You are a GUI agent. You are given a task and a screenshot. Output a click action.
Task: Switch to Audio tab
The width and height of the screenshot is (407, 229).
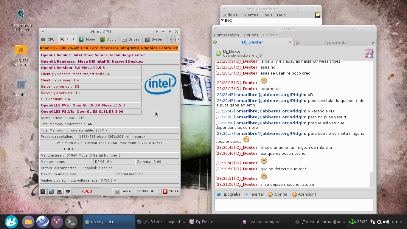[108, 39]
